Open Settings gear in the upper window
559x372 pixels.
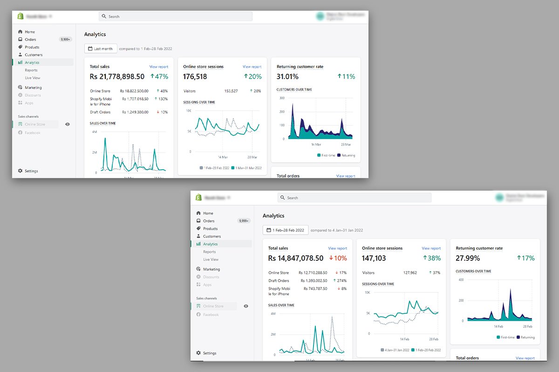[20, 171]
